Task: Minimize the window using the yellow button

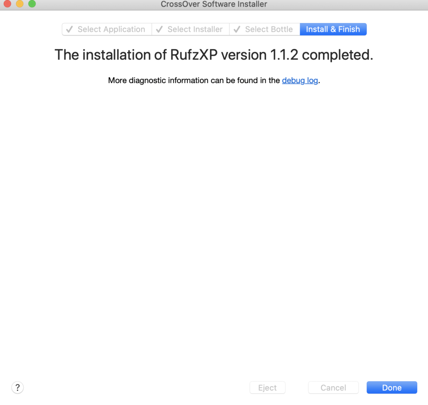Action: click(20, 4)
